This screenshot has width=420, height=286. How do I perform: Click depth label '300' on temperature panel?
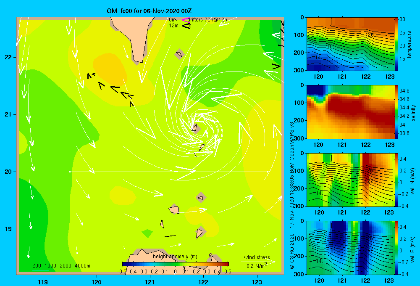coord(300,70)
